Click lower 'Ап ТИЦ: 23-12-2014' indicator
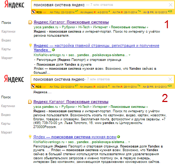This screenshot has width=175, height=164. pos(63,87)
